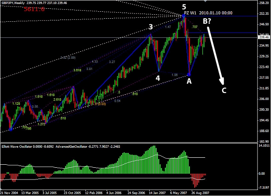Click the 2.32 (2.89) ratio label

coord(68,57)
